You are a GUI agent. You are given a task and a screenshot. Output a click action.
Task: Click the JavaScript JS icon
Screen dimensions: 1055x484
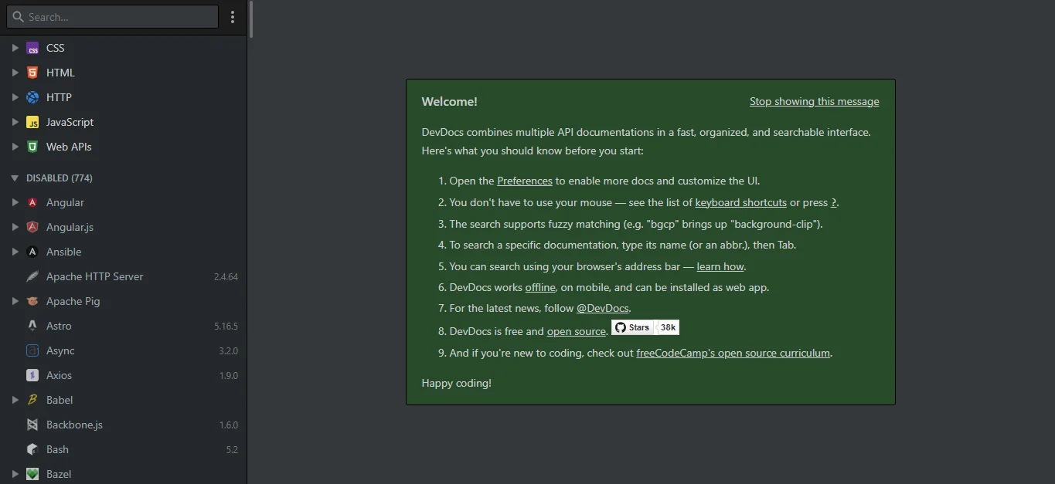coord(32,122)
